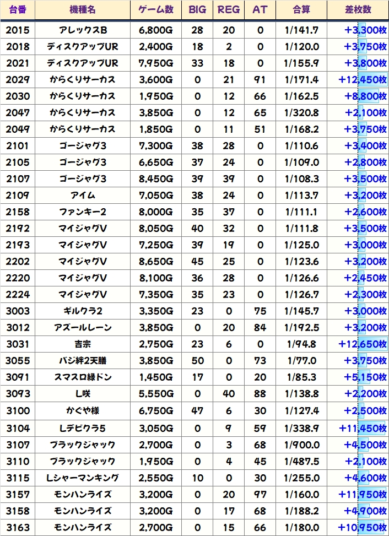This screenshot has width=389, height=536.
Task: Select machine number 2015
Action: pos(18,30)
